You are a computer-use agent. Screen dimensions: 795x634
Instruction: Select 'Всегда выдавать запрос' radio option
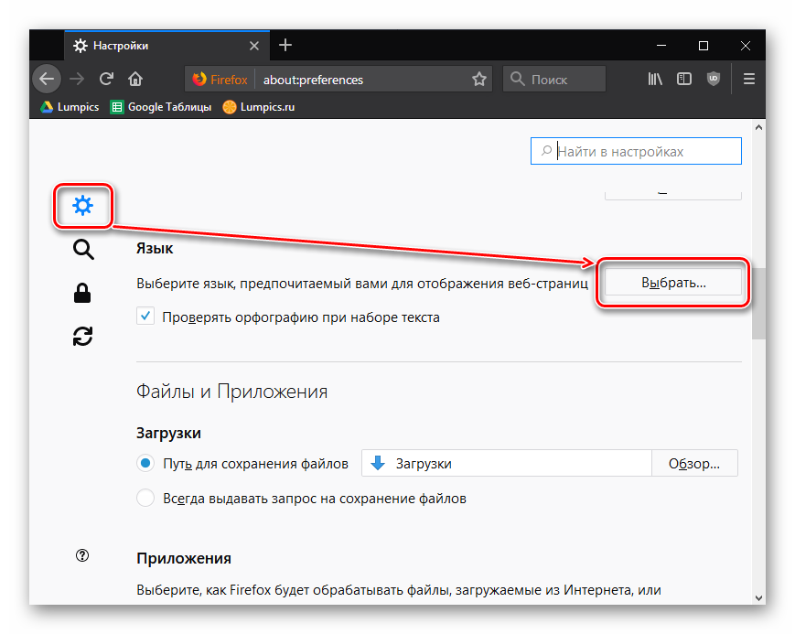145,499
